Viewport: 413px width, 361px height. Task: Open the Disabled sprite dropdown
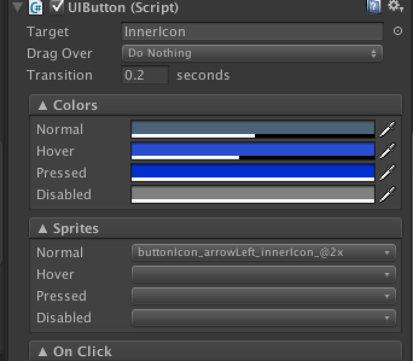[263, 318]
